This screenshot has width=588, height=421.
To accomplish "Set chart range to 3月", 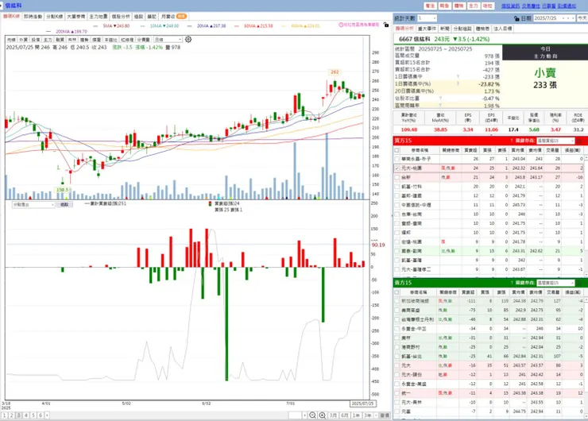I will (333, 415).
